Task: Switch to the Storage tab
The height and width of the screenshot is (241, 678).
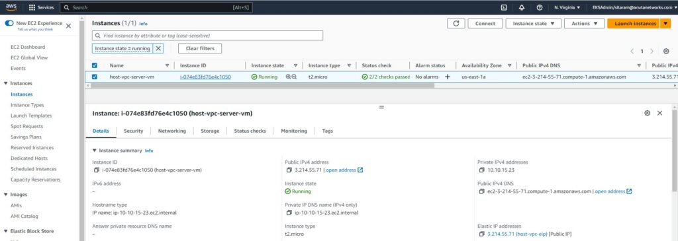Action: pos(210,131)
